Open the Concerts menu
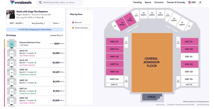Screen dimensions: 215x109 pyautogui.click(x=159, y=3)
